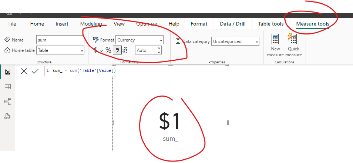
Task: Click the dollar currency symbol icon
Action: coord(96,50)
